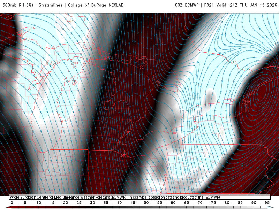This screenshot has width=279, height=209.
Task: Click colorbar label '20'
Action: tap(66, 203)
